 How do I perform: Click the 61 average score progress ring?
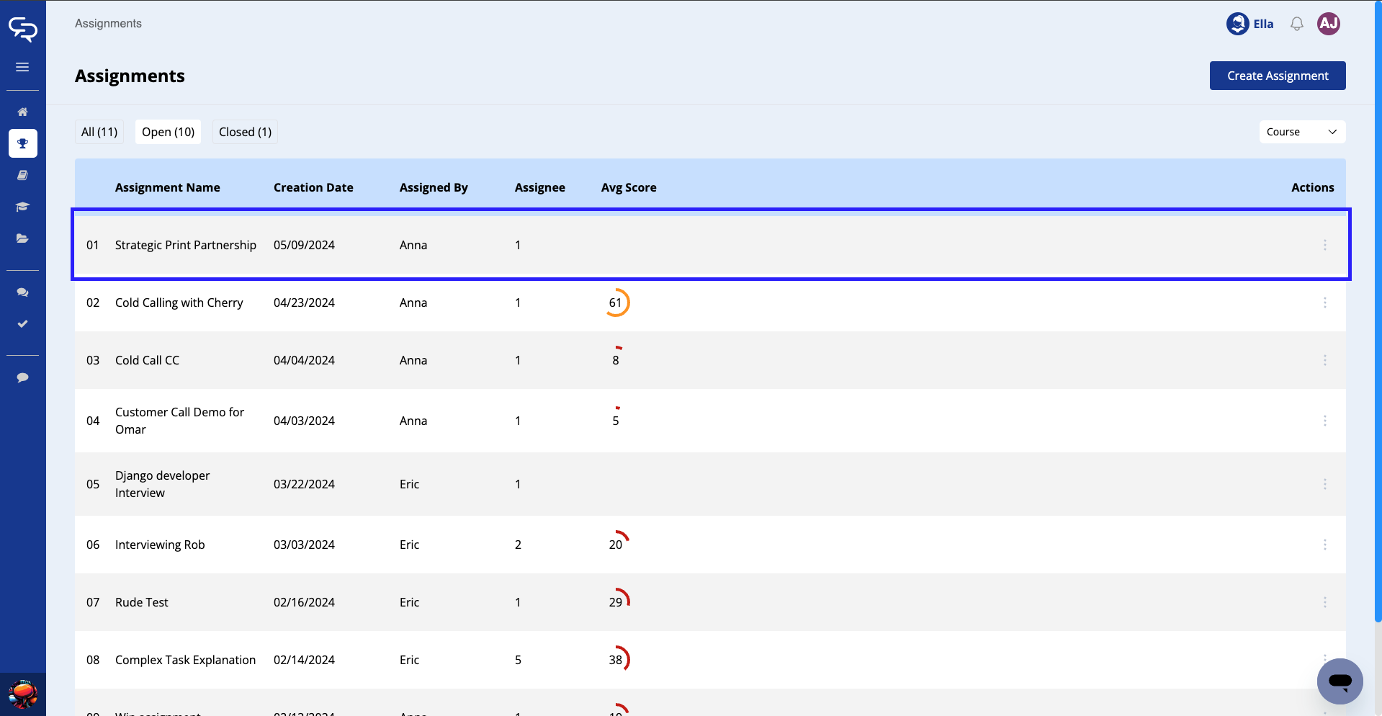coord(616,303)
